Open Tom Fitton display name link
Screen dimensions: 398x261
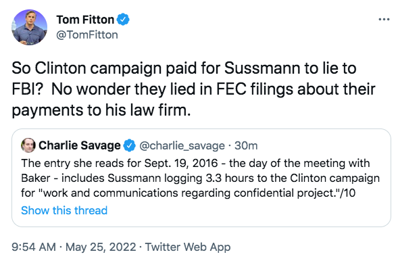(85, 20)
